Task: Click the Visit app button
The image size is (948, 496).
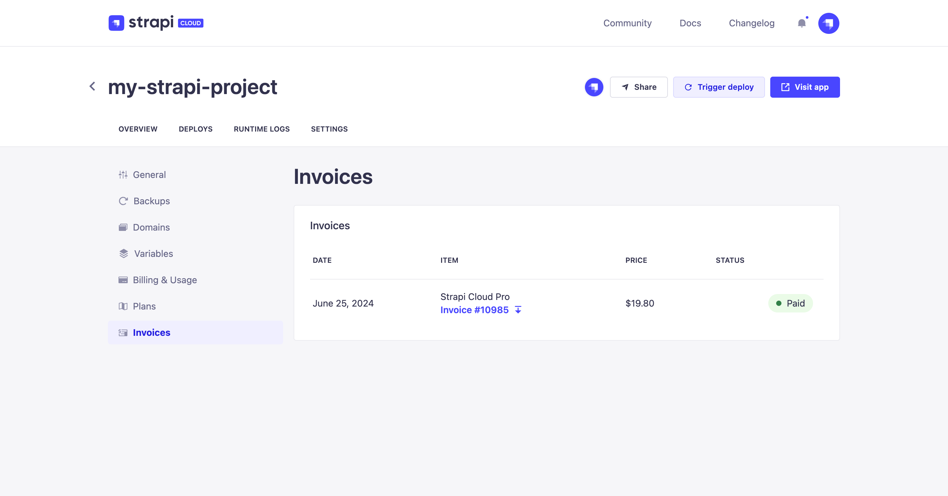Action: (x=805, y=87)
